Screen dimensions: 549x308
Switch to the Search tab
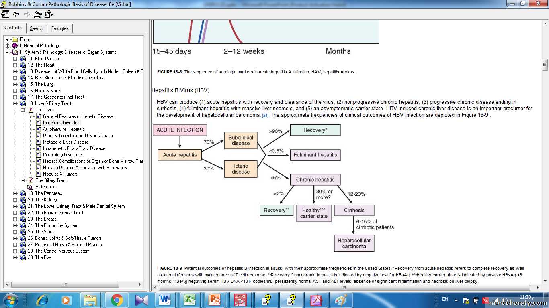click(36, 28)
